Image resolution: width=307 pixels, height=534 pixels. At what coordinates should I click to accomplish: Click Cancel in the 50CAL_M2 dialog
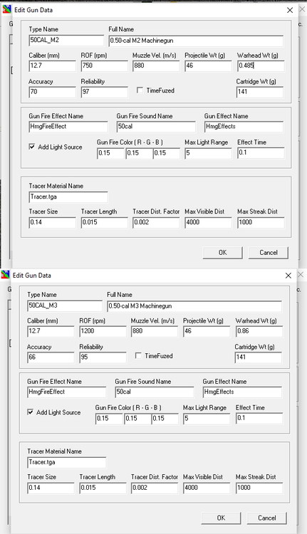pyautogui.click(x=269, y=252)
